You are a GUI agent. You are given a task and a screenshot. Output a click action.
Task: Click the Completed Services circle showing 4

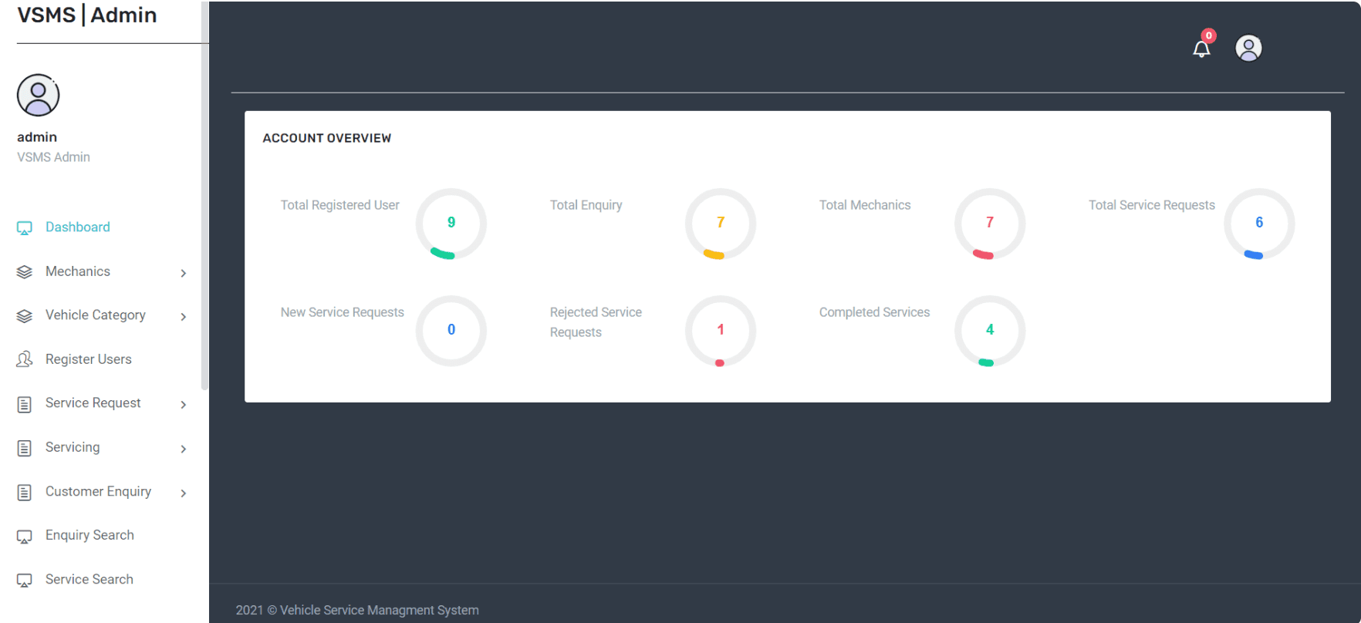tap(989, 331)
